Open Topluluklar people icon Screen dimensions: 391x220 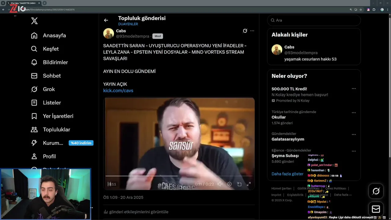tap(34, 130)
